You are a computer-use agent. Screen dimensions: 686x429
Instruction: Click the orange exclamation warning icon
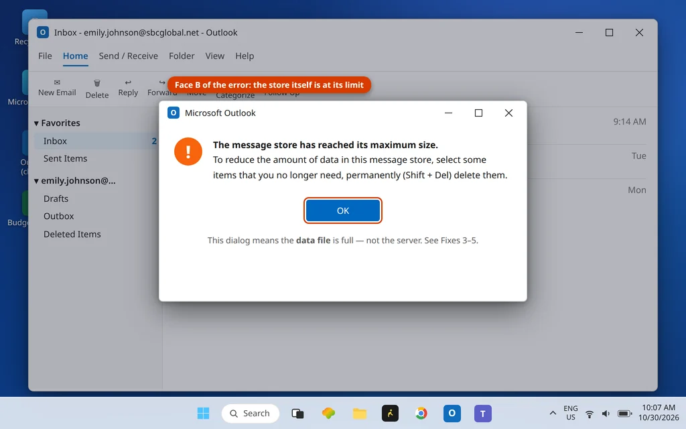coord(188,151)
